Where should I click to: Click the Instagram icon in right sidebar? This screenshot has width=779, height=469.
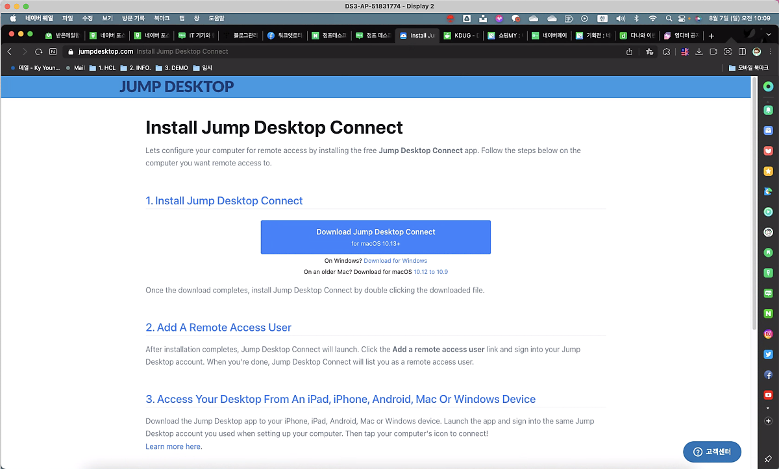click(768, 334)
